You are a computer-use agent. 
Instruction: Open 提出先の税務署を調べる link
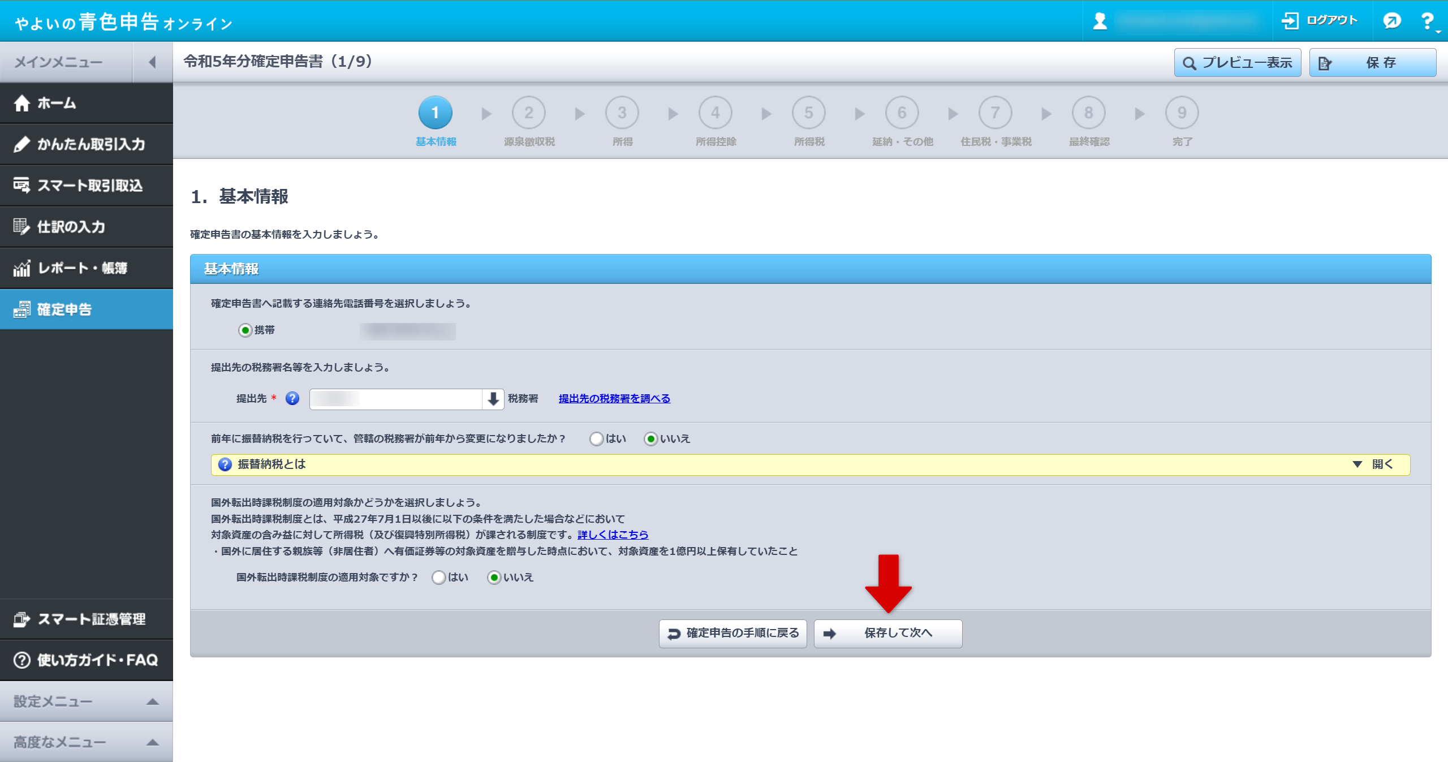[614, 399]
